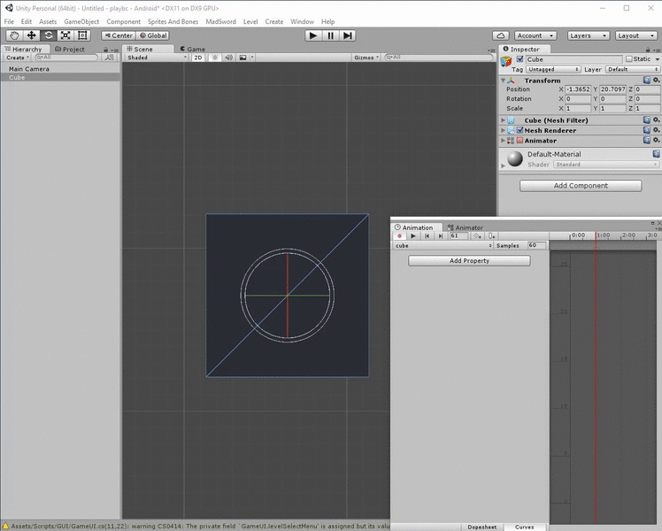Lock the Hierarchy panel

coord(105,50)
